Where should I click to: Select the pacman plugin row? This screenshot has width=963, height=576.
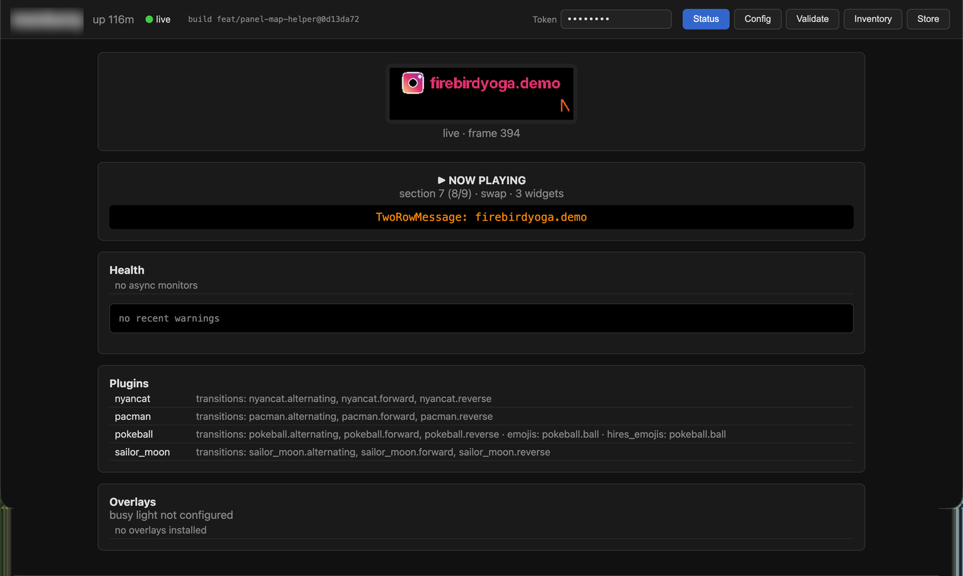tap(481, 417)
